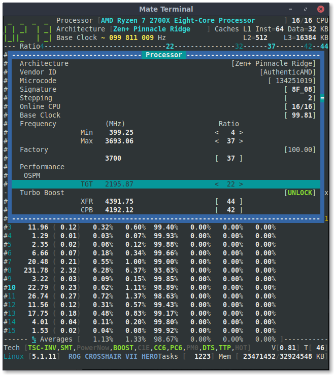The image size is (334, 375).
Task: Click ratio marker 44 on Ratio ruler
Action: tap(324, 46)
